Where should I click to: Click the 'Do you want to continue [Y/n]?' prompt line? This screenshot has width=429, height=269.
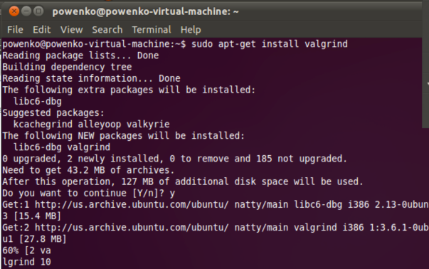coord(88,193)
